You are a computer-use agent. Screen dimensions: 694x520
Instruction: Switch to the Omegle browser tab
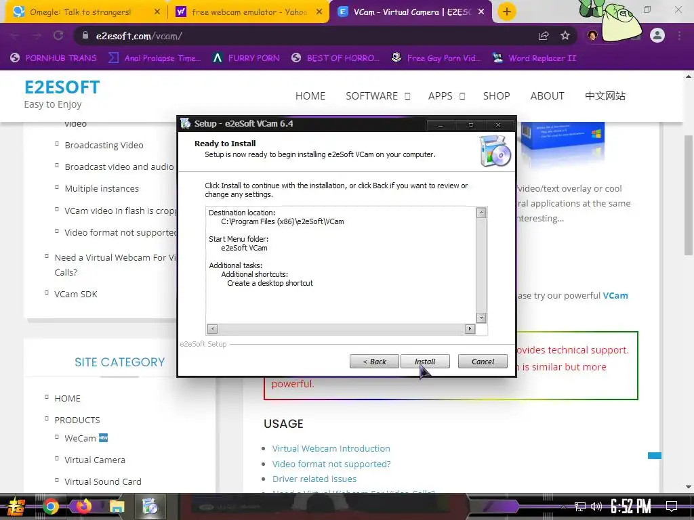(x=81, y=12)
